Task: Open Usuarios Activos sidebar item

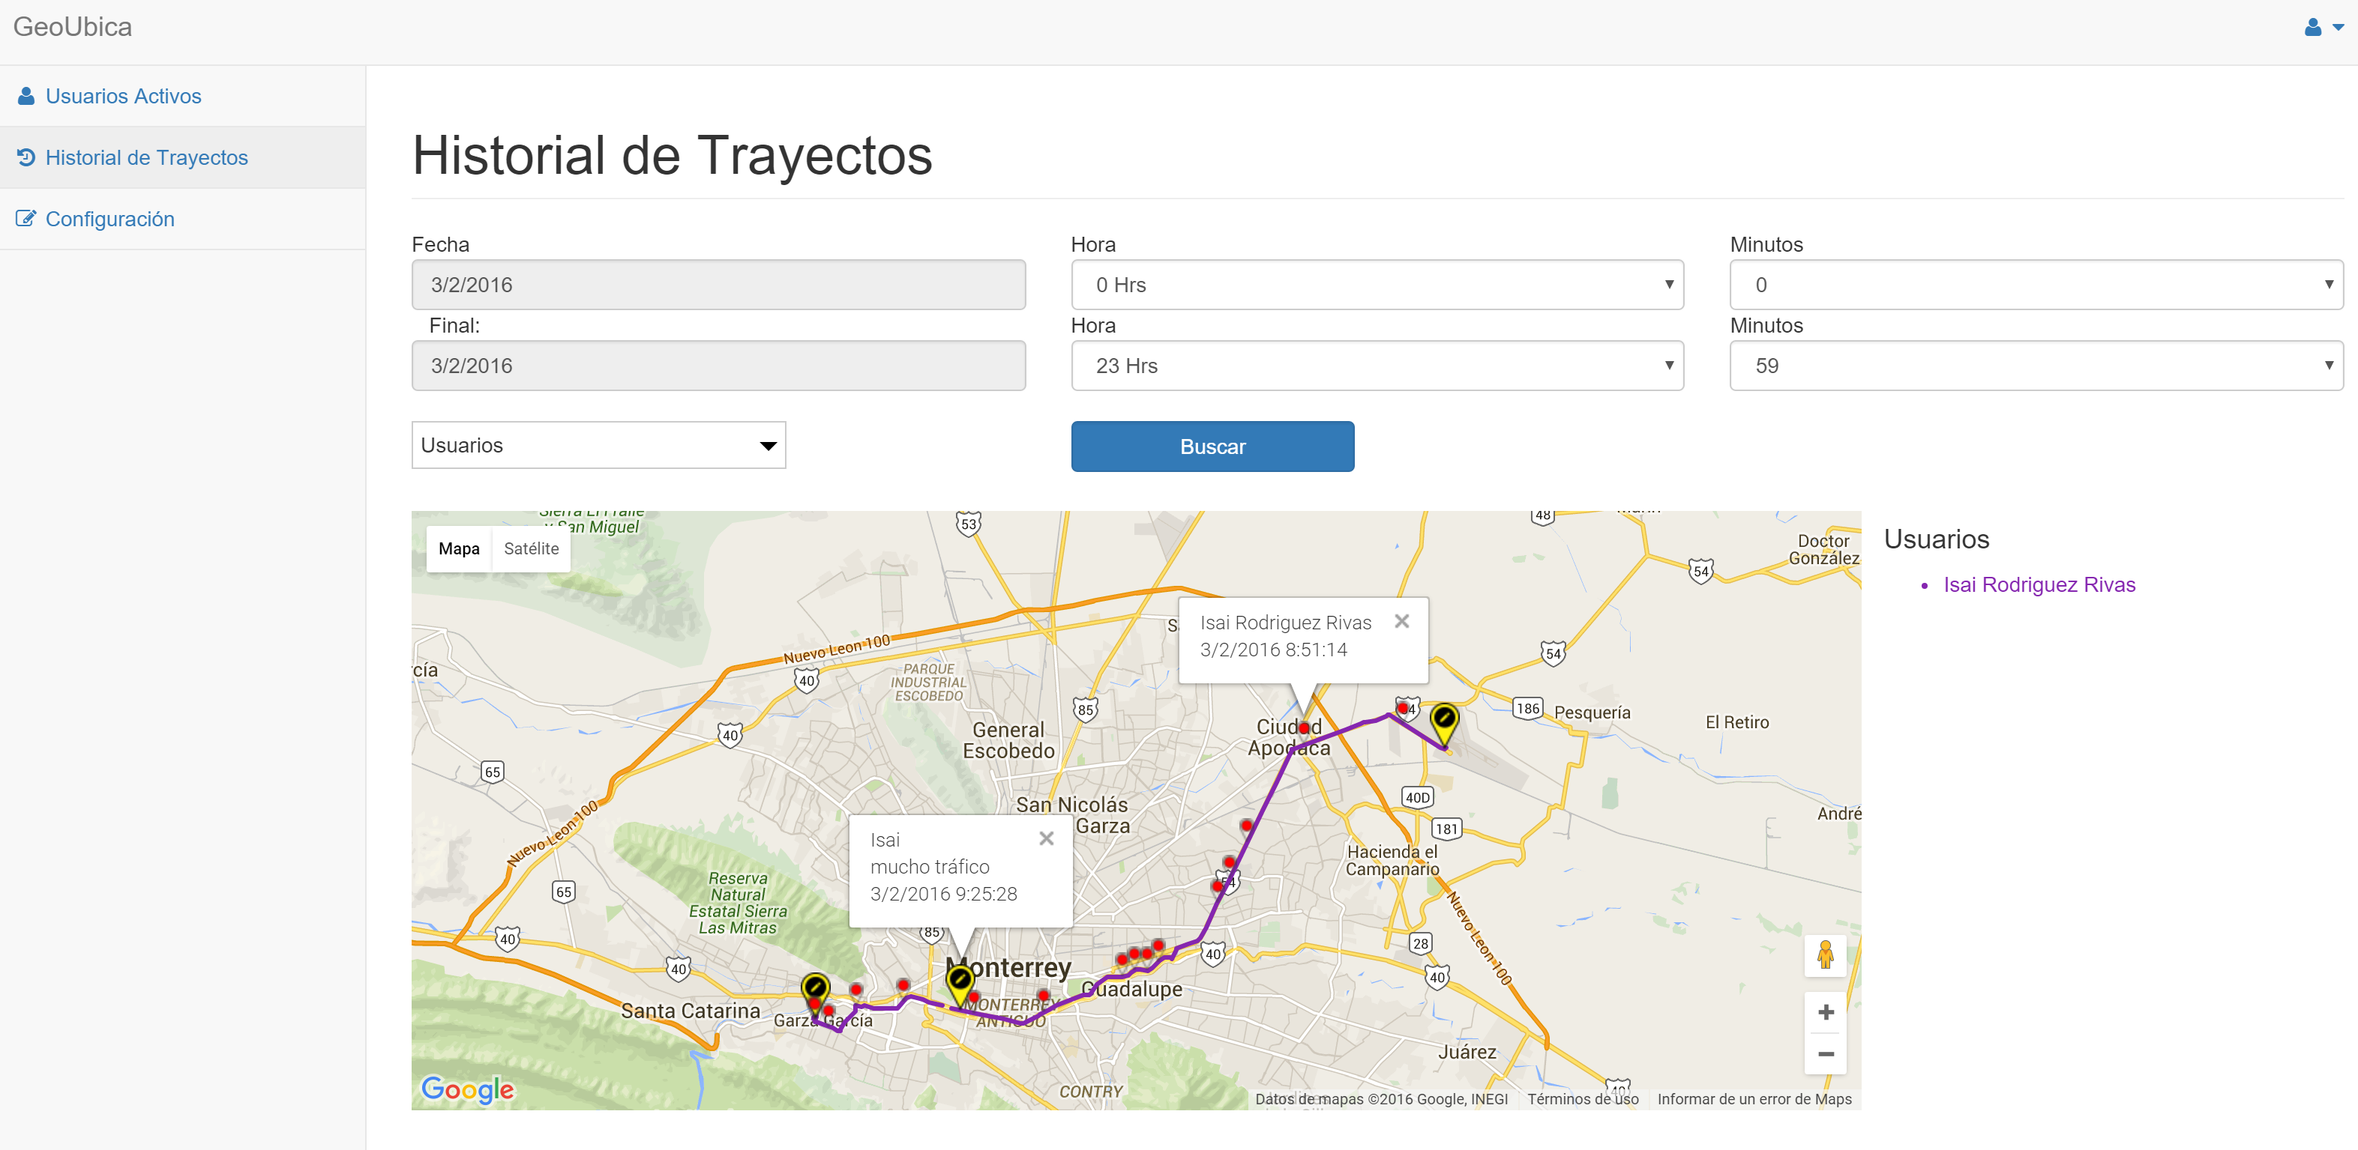Action: click(x=183, y=96)
